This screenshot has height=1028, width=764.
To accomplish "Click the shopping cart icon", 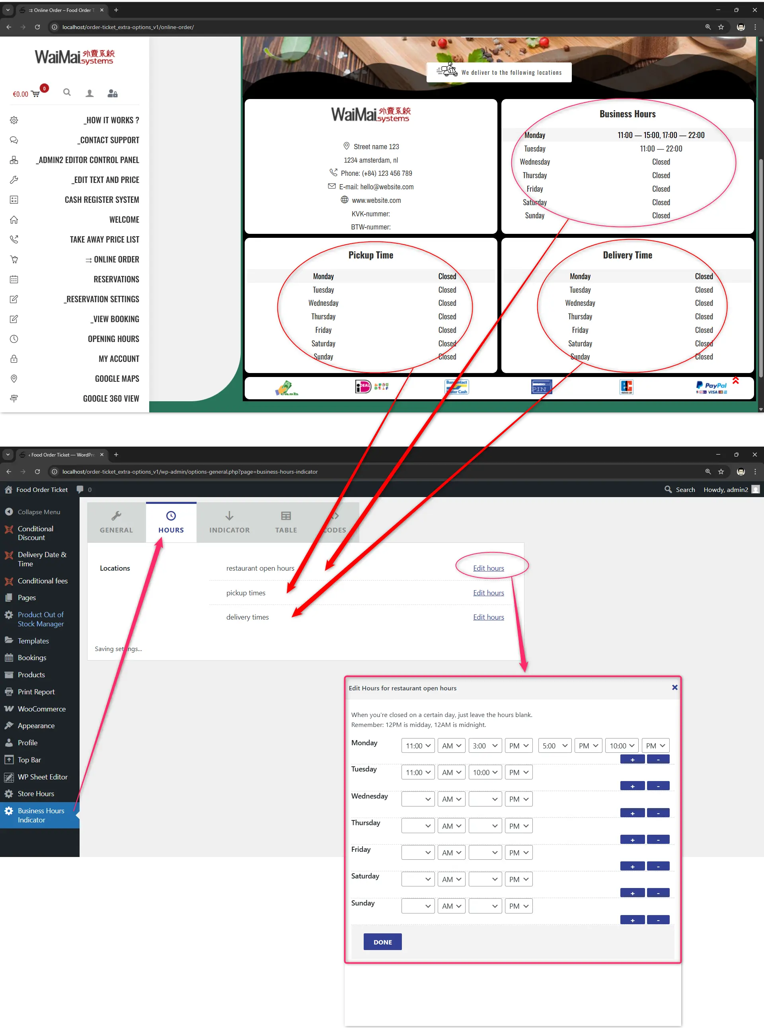I will click(35, 94).
